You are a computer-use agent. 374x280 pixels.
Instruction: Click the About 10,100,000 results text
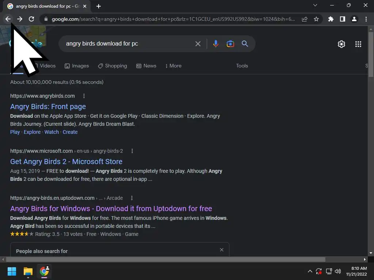(57, 82)
